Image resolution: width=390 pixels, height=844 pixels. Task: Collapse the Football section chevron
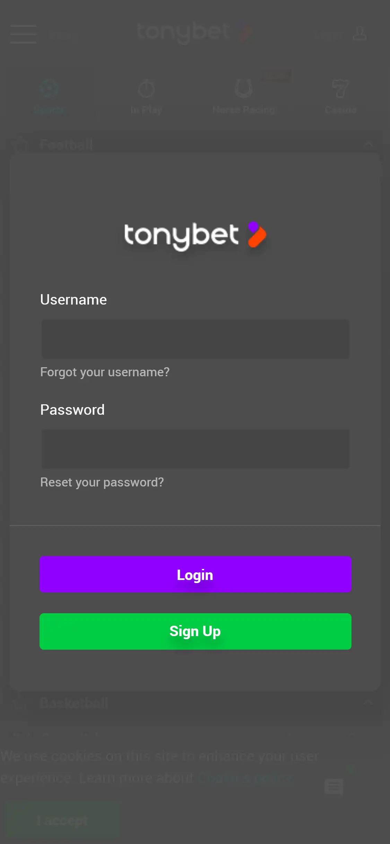369,144
